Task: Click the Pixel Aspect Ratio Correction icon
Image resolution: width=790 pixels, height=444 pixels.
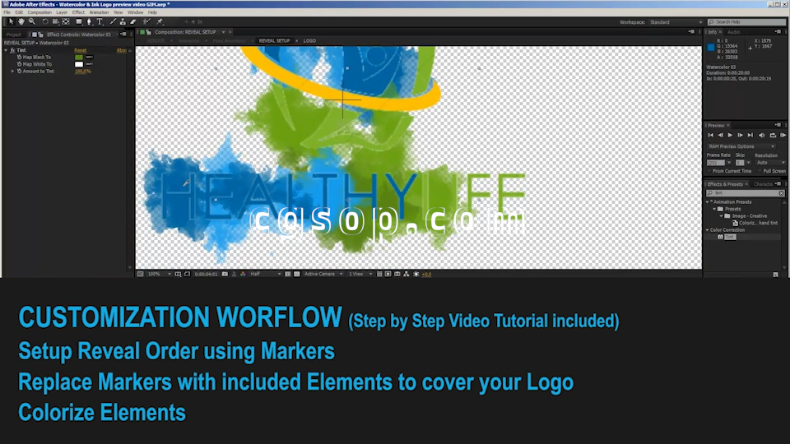Action: [x=379, y=274]
